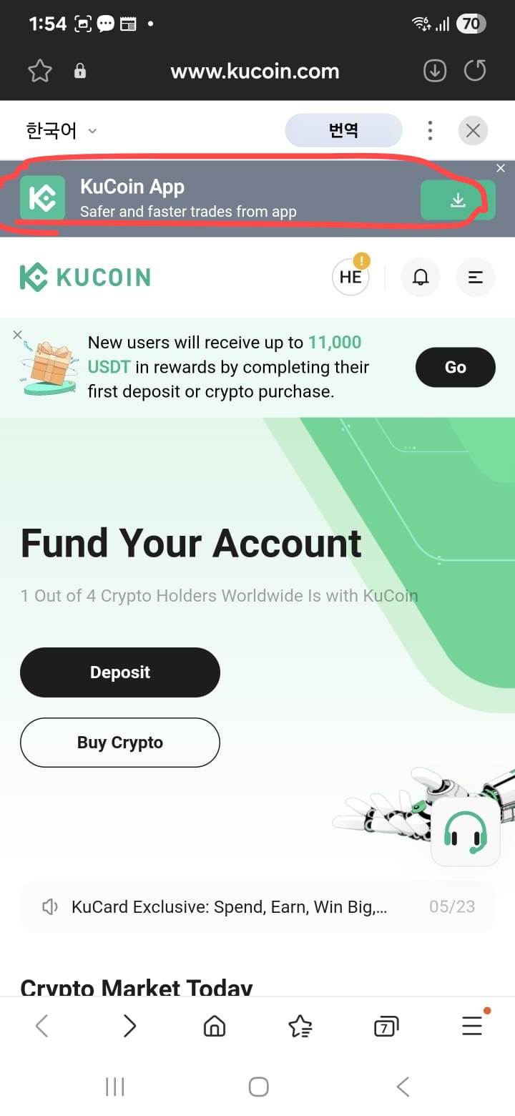The image size is (515, 1116).
Task: Open translate bar three-dot options
Action: tap(430, 131)
